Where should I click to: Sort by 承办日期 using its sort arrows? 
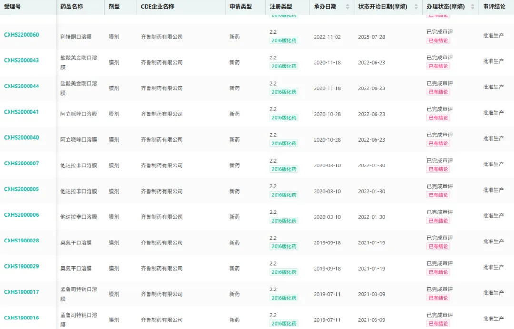(347, 7)
